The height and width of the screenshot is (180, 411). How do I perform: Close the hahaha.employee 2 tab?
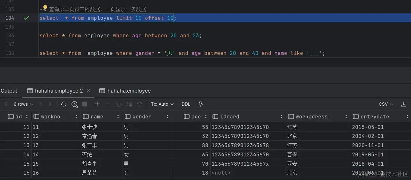(x=89, y=91)
